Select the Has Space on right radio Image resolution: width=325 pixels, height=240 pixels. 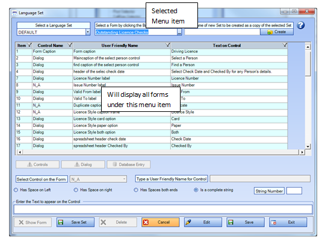76,190
